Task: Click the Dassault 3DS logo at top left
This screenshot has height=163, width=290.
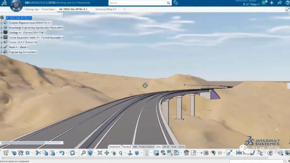Action: (4, 3)
